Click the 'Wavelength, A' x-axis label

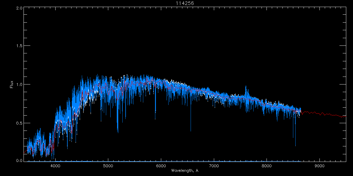(185, 171)
